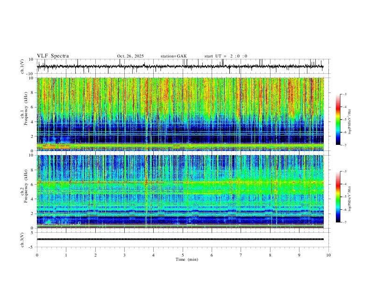
Task: Click the '-3' tick on lower color bar
Action: (x=344, y=172)
